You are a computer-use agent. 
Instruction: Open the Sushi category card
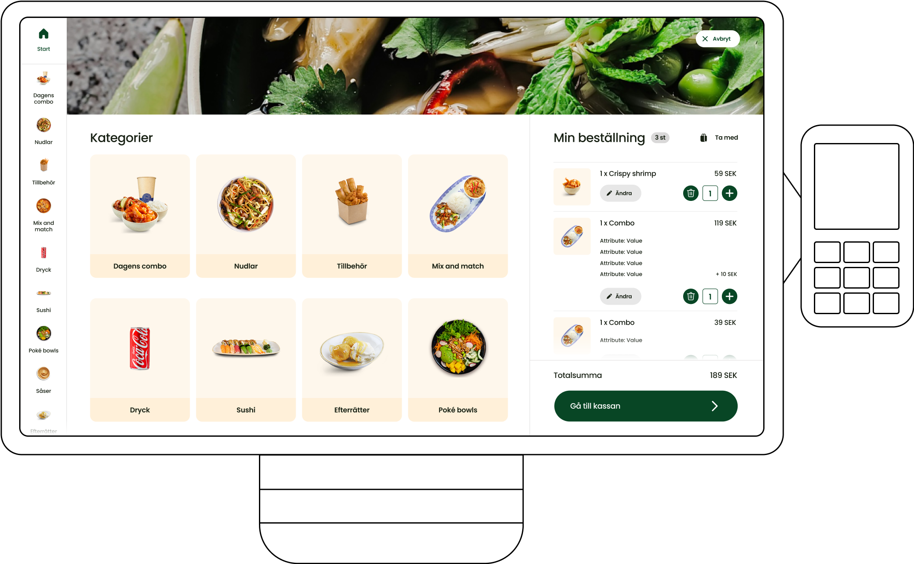pos(246,360)
